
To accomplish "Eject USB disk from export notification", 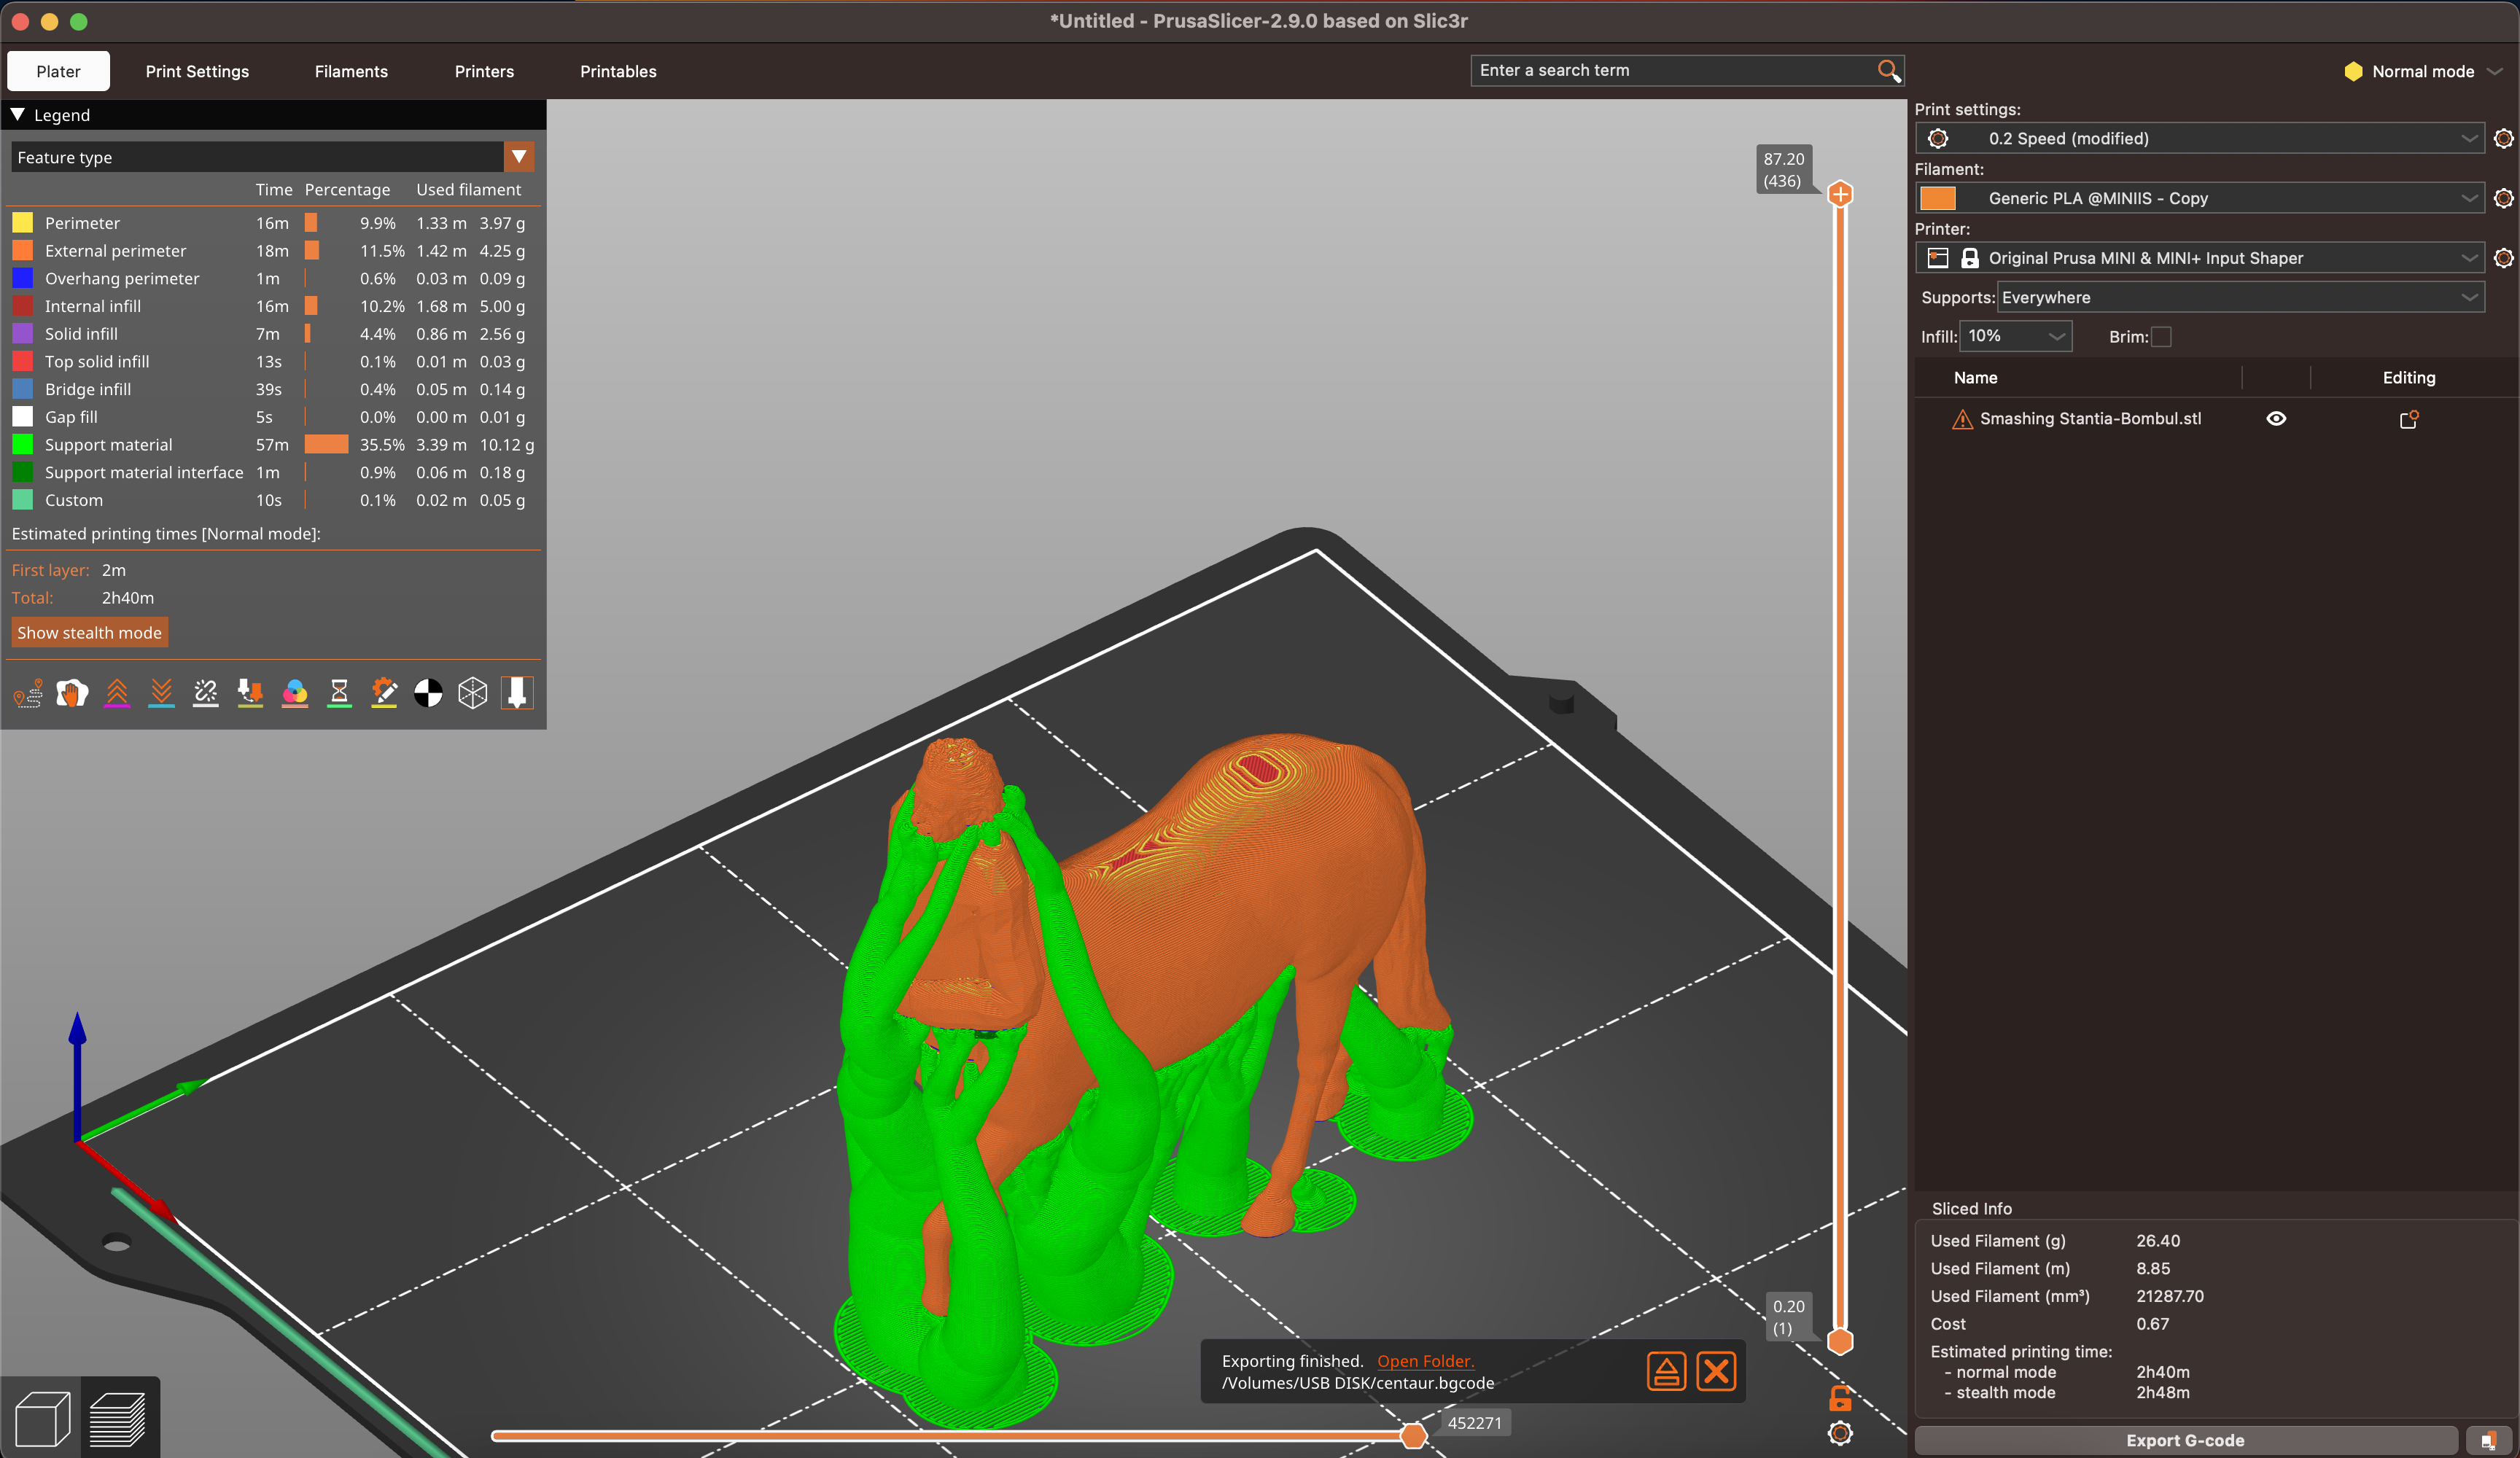I will click(x=1666, y=1371).
